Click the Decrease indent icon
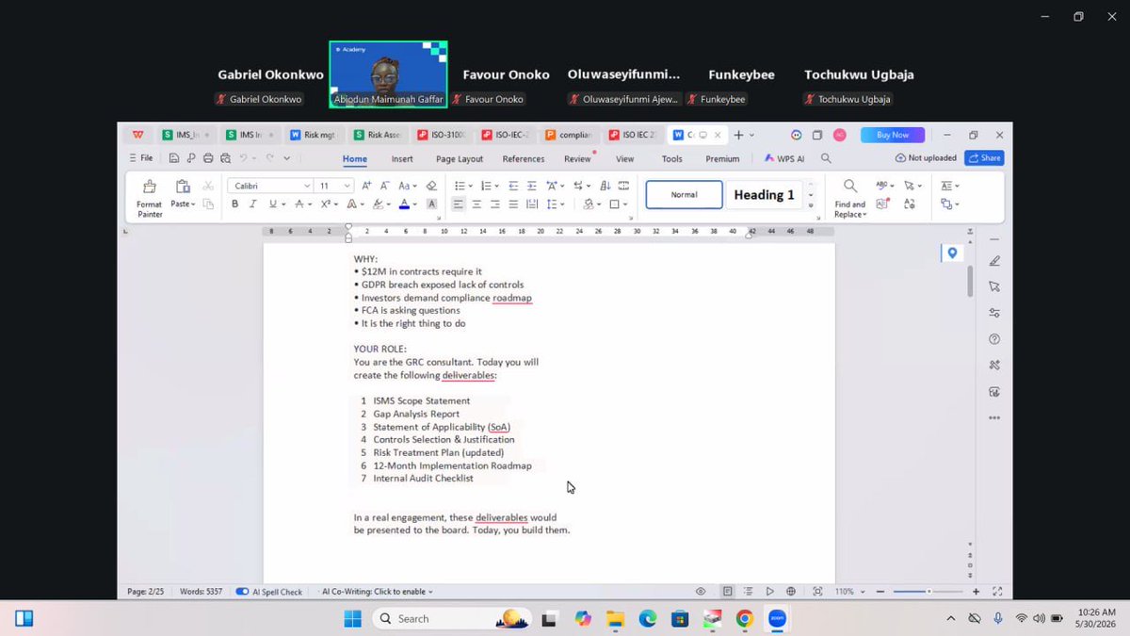Image resolution: width=1130 pixels, height=636 pixels. [513, 186]
